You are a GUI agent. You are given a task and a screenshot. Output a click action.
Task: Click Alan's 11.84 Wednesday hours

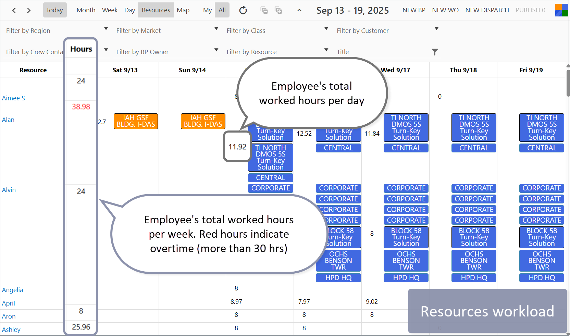372,134
